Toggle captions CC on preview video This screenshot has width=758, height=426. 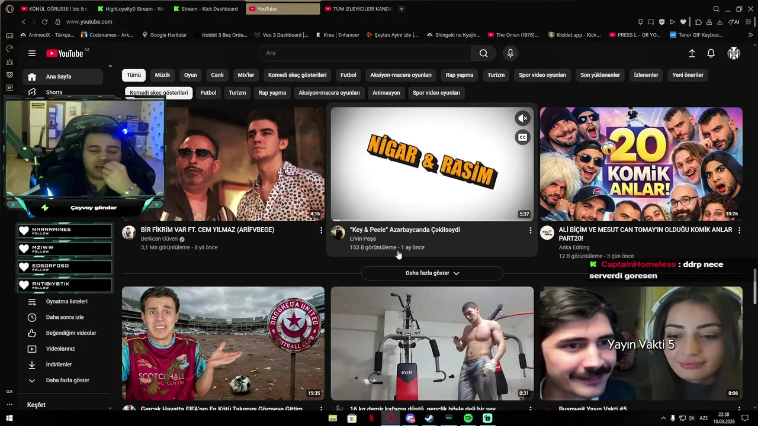point(522,137)
